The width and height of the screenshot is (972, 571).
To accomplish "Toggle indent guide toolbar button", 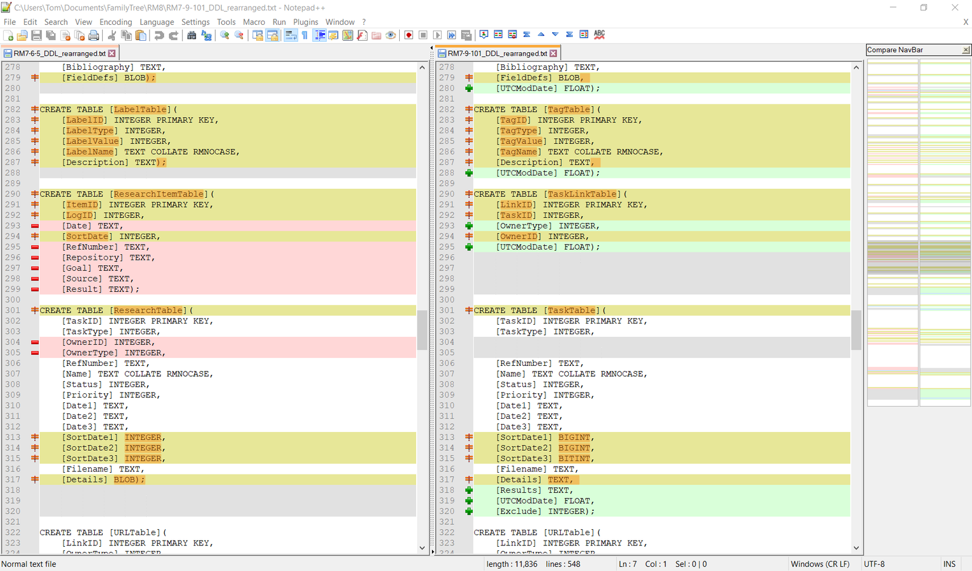I will (x=320, y=35).
